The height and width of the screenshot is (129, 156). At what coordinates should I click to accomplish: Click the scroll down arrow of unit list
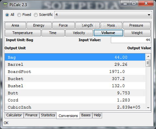coord(148,108)
